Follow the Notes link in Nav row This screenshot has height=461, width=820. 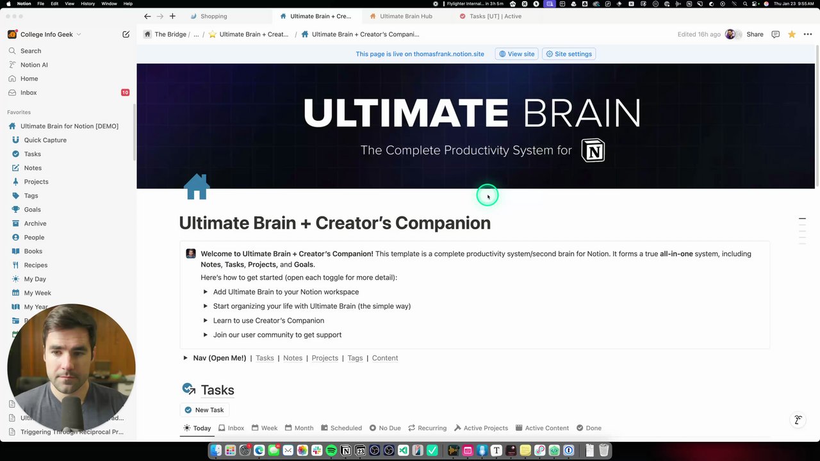click(x=293, y=358)
